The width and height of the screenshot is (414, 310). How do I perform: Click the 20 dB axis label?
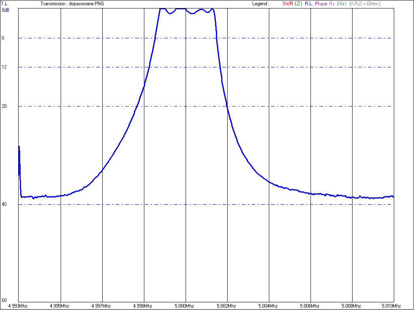[4, 106]
